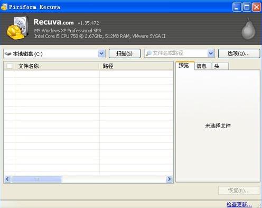Switch to the 预览 tab
262x208 pixels.
click(x=185, y=66)
